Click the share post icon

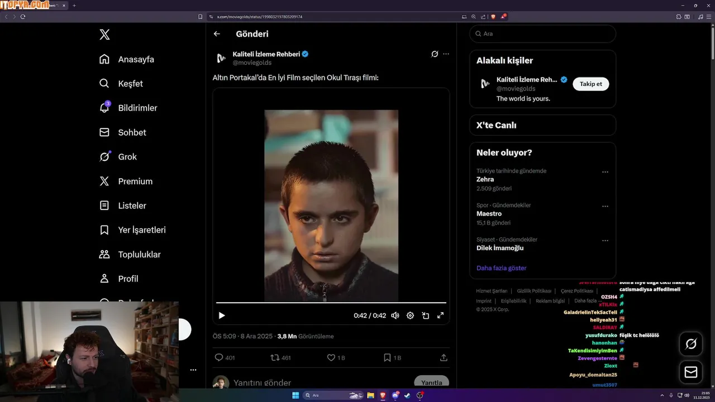coord(444,357)
